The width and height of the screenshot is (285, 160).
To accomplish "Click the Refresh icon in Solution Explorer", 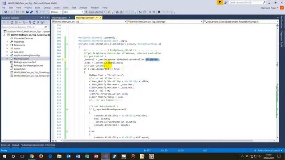I will tap(34, 23).
